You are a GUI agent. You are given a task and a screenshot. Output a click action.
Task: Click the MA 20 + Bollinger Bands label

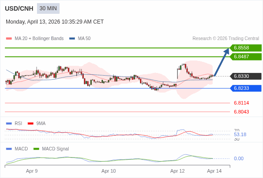(x=39, y=39)
